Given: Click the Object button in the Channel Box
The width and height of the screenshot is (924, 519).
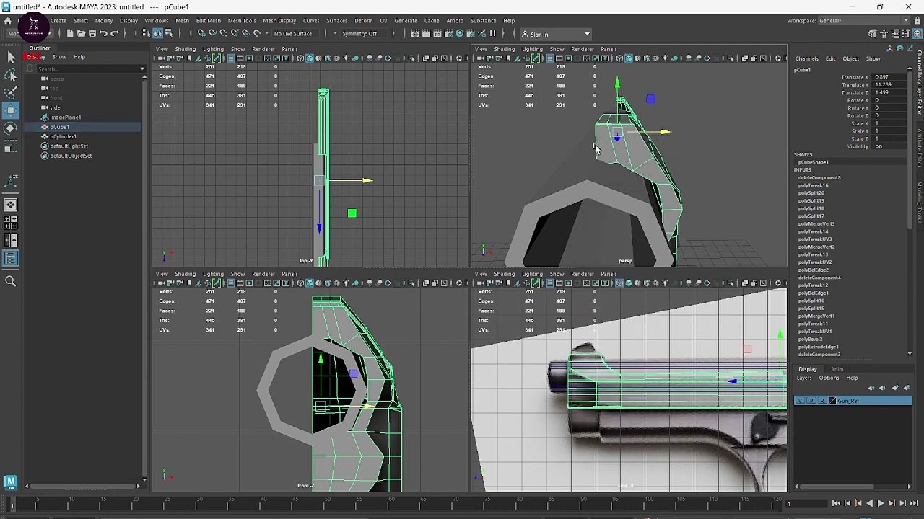Looking at the screenshot, I should [x=851, y=59].
